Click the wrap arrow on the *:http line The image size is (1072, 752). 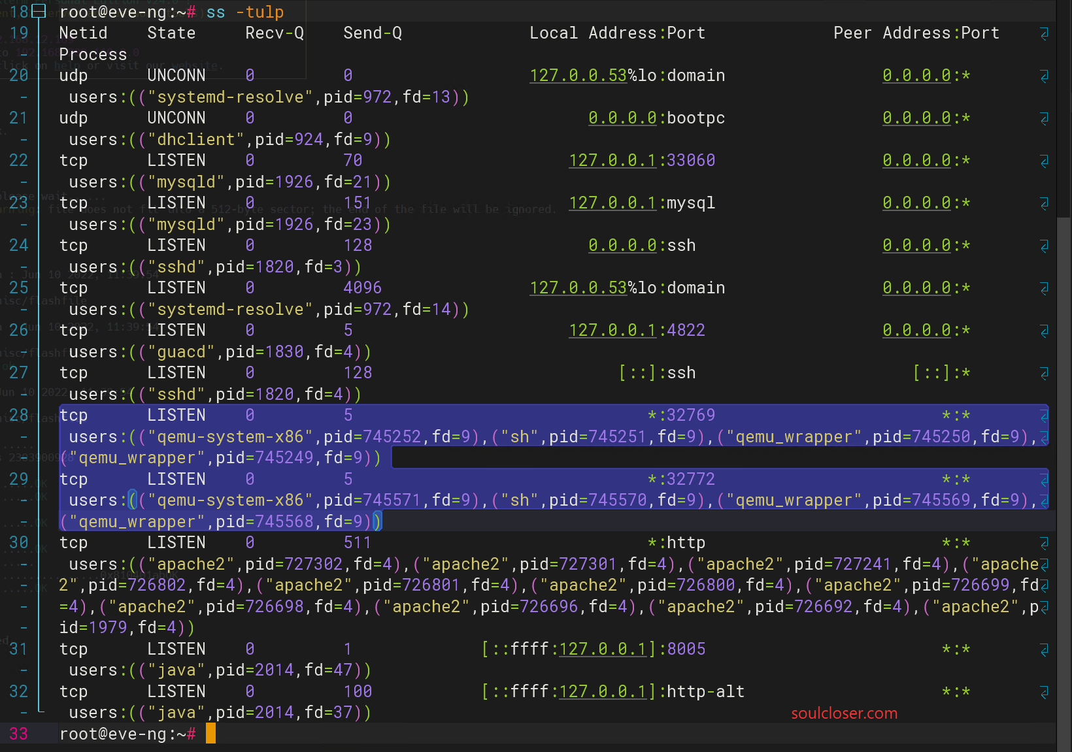click(1044, 543)
